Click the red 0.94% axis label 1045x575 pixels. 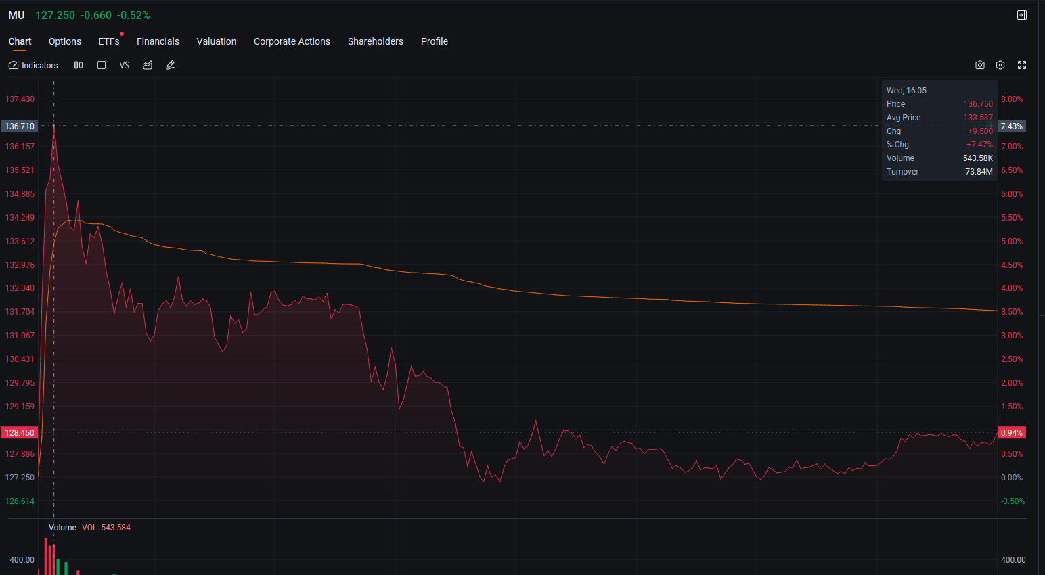click(x=1012, y=433)
